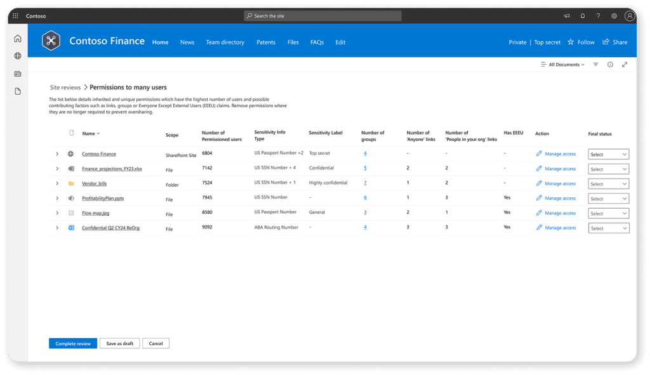Viewport: 650px width, 375px height.
Task: Click the Complete review button
Action: coord(73,343)
